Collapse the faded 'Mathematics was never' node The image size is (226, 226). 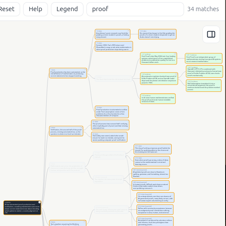point(83,164)
